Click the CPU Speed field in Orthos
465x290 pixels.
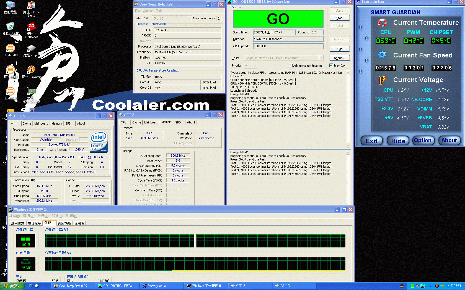click(288, 46)
